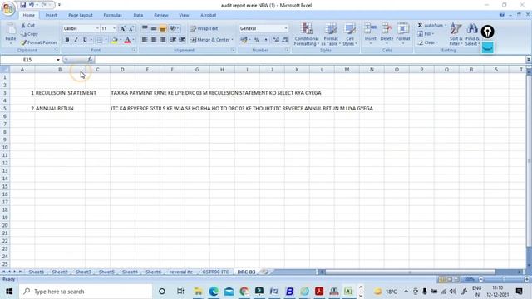Screen dimensions: 532x299
Task: Toggle bottom align for cell
Action: coord(163,28)
